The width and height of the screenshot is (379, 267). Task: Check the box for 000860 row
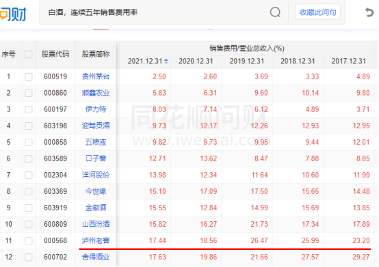click(29, 93)
